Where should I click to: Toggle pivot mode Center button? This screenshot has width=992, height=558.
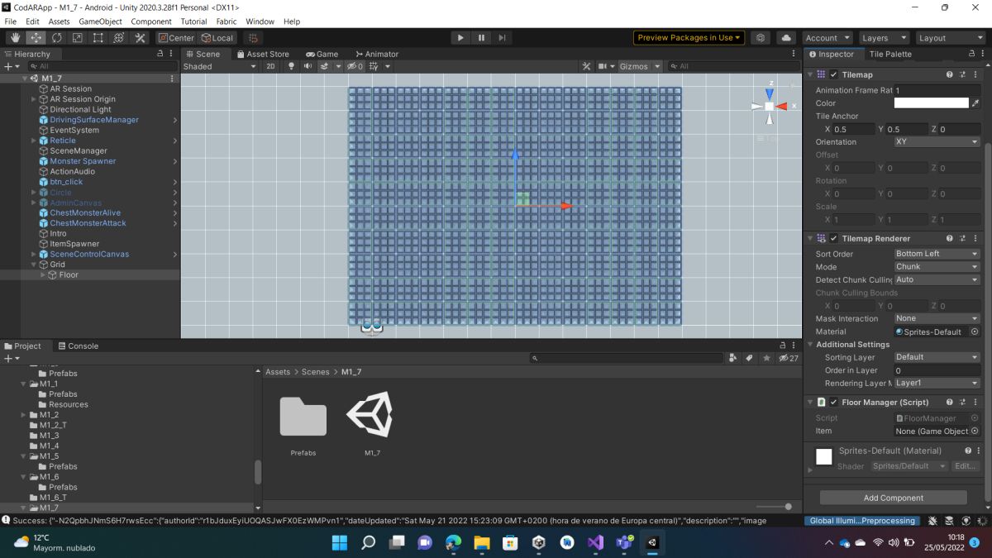(x=175, y=37)
